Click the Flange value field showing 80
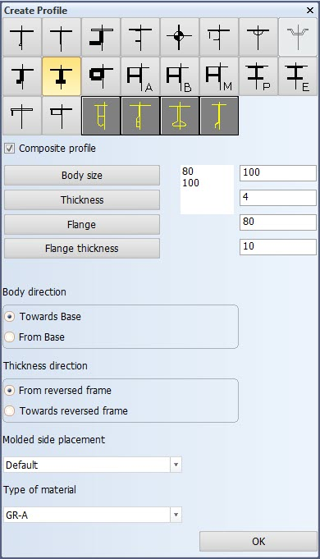The width and height of the screenshot is (320, 559). [x=278, y=222]
